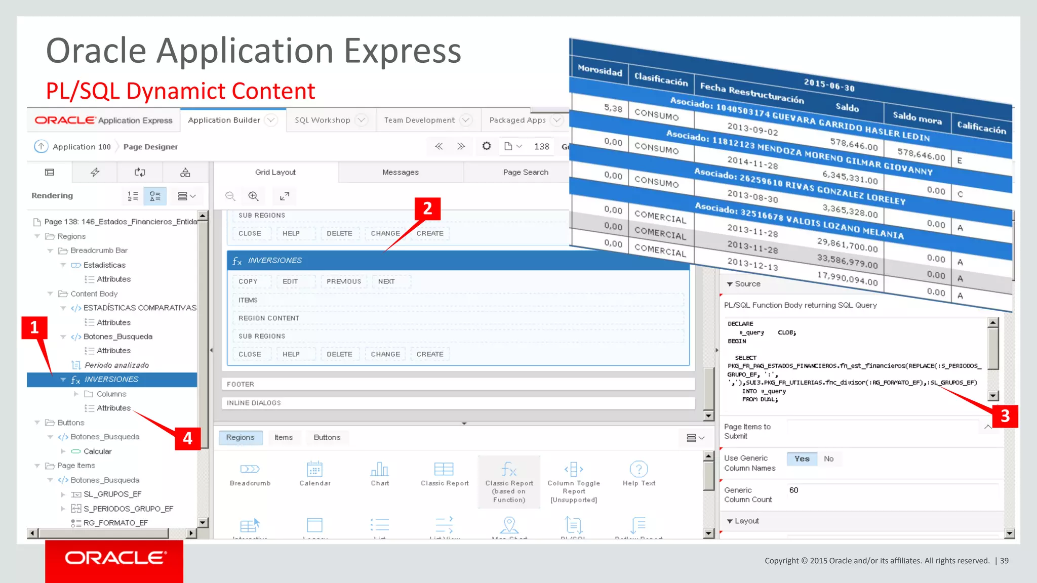Viewport: 1037px width, 583px height.
Task: Click the INVERSIONES region header in grid
Action: [458, 260]
